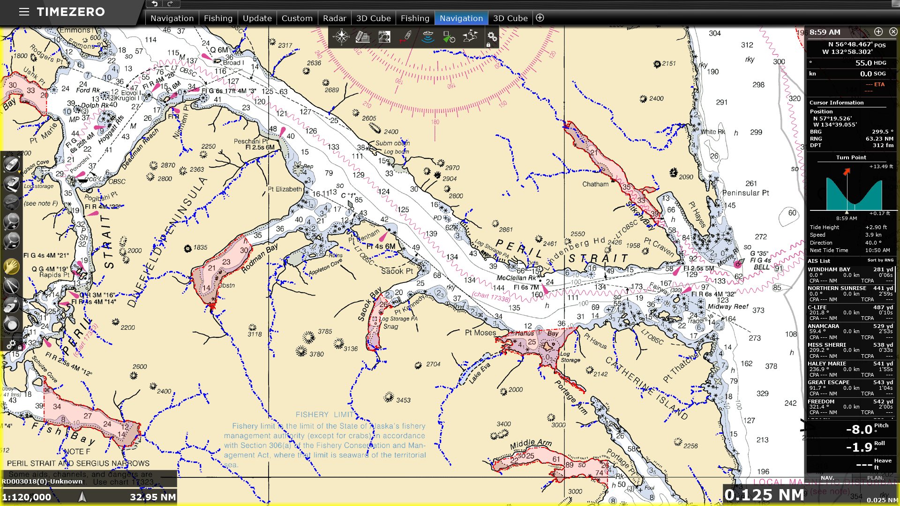900x506 pixels.
Task: Open the second Fishing workspace tab
Action: [415, 18]
